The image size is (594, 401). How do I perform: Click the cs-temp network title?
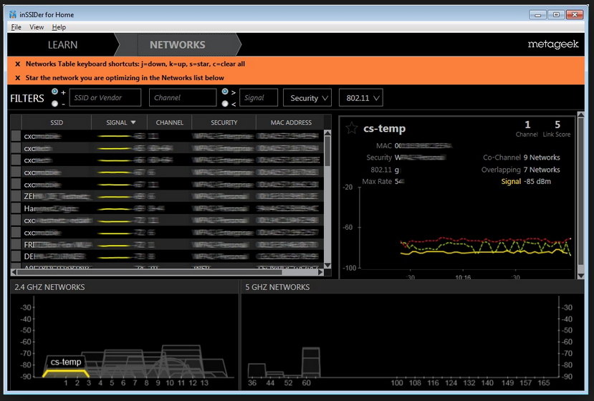tap(384, 128)
